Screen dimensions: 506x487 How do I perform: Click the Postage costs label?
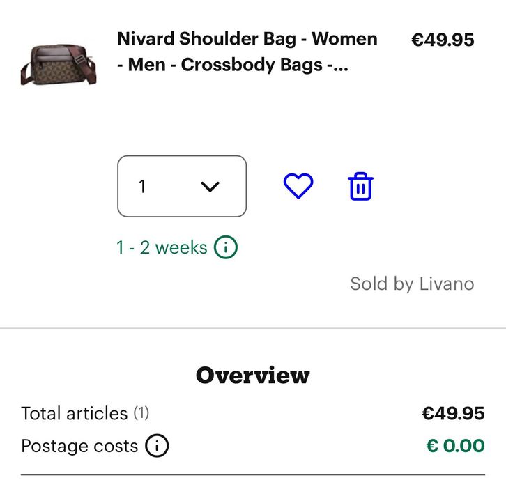[79, 446]
